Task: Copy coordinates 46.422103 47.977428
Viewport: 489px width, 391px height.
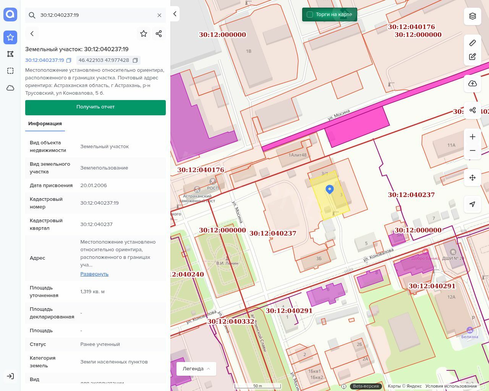Action: pos(135,60)
